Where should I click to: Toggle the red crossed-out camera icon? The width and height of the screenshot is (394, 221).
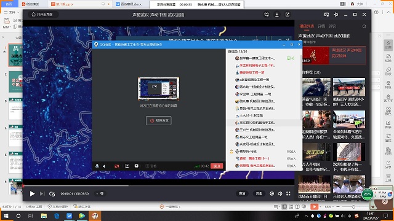pyautogui.click(x=117, y=166)
